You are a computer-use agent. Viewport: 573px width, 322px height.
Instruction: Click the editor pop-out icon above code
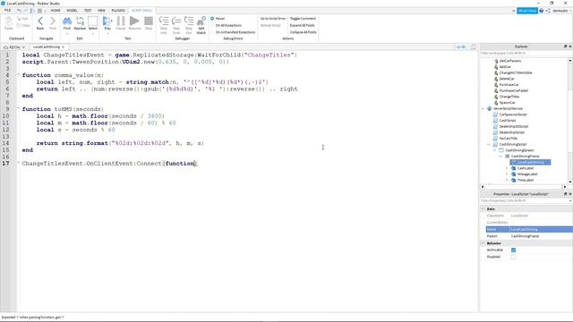474,47
